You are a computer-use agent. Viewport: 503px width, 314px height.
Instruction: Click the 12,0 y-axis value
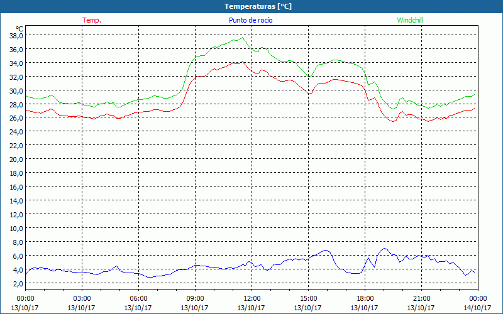[x=16, y=215]
